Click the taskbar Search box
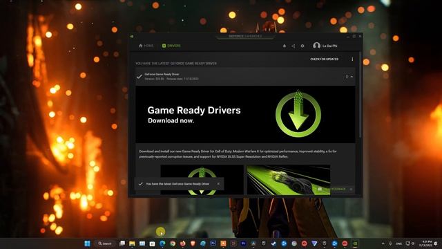442x249 pixels. pos(105,243)
